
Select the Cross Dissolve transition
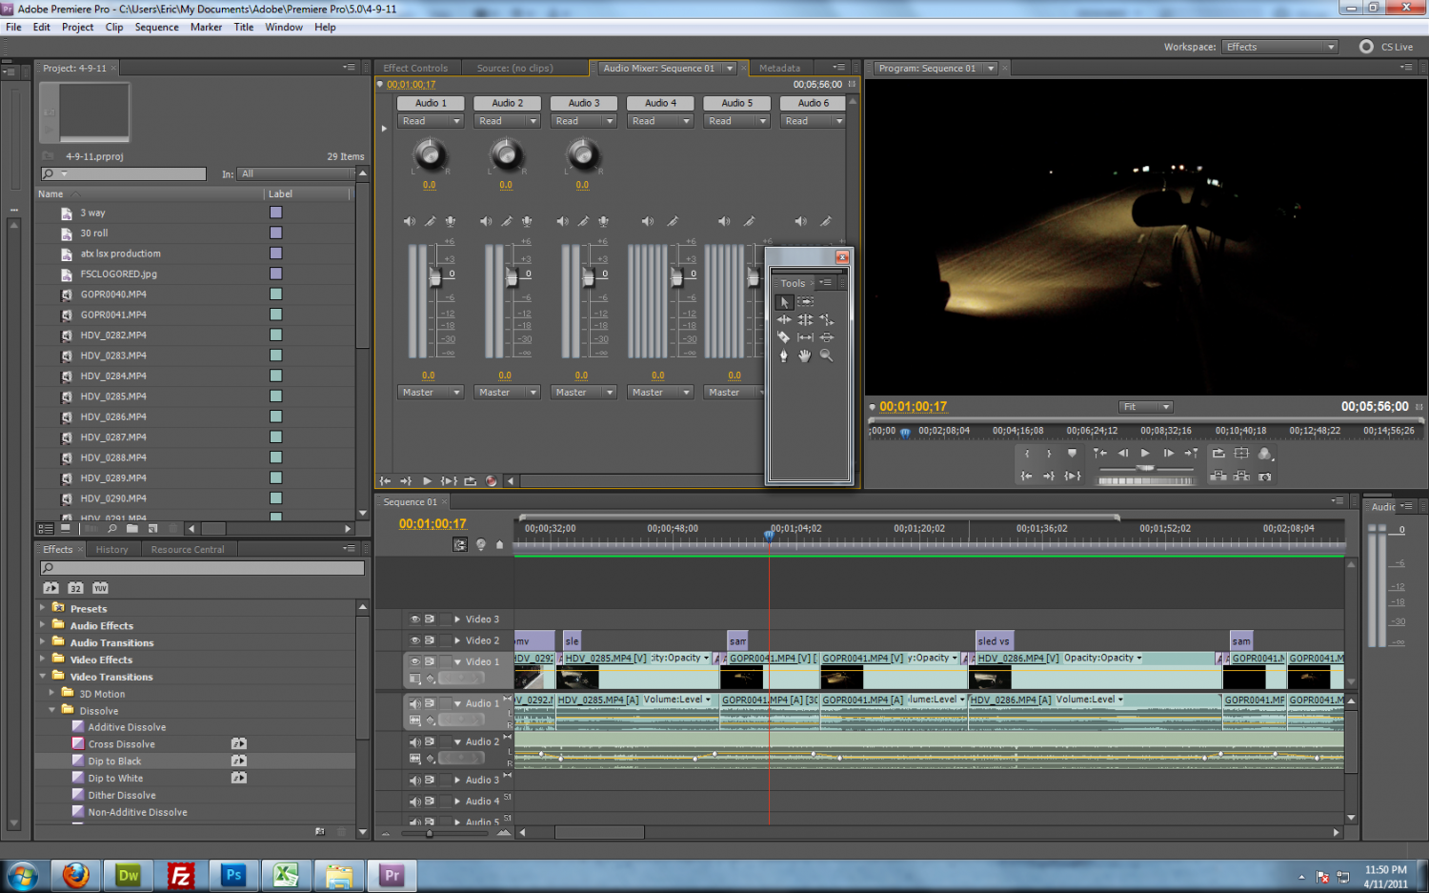121,744
